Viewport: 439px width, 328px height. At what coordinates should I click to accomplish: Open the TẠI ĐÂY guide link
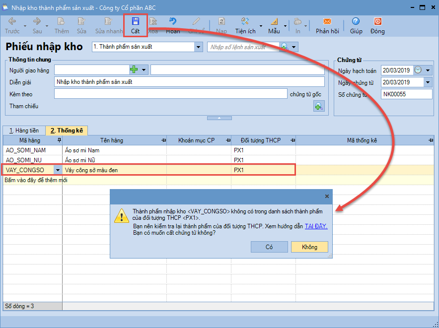[x=316, y=226]
